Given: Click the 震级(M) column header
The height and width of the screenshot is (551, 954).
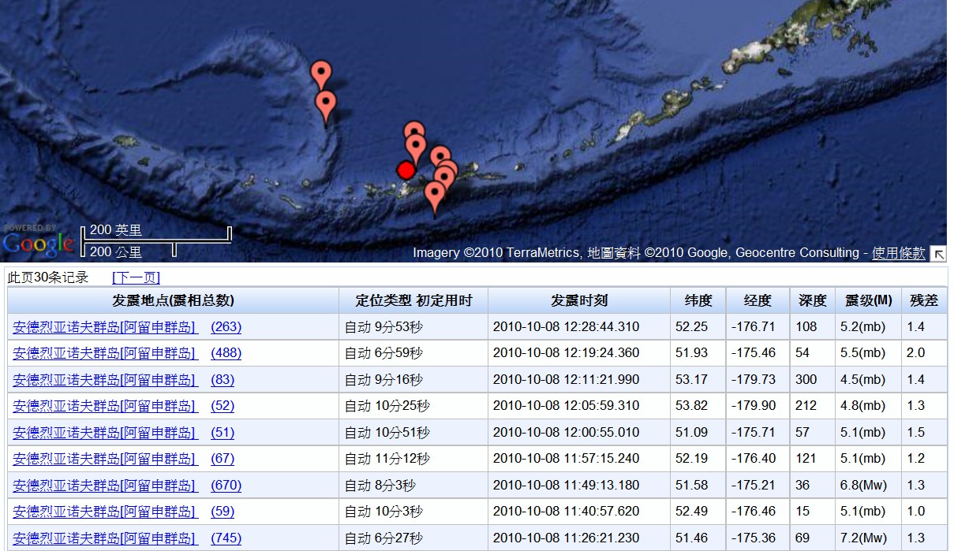Looking at the screenshot, I should point(868,300).
